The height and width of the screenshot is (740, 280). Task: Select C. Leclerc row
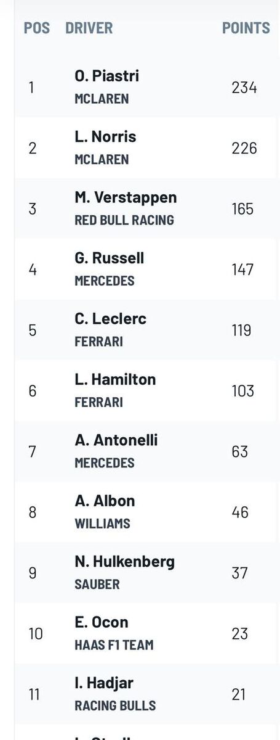pyautogui.click(x=146, y=330)
